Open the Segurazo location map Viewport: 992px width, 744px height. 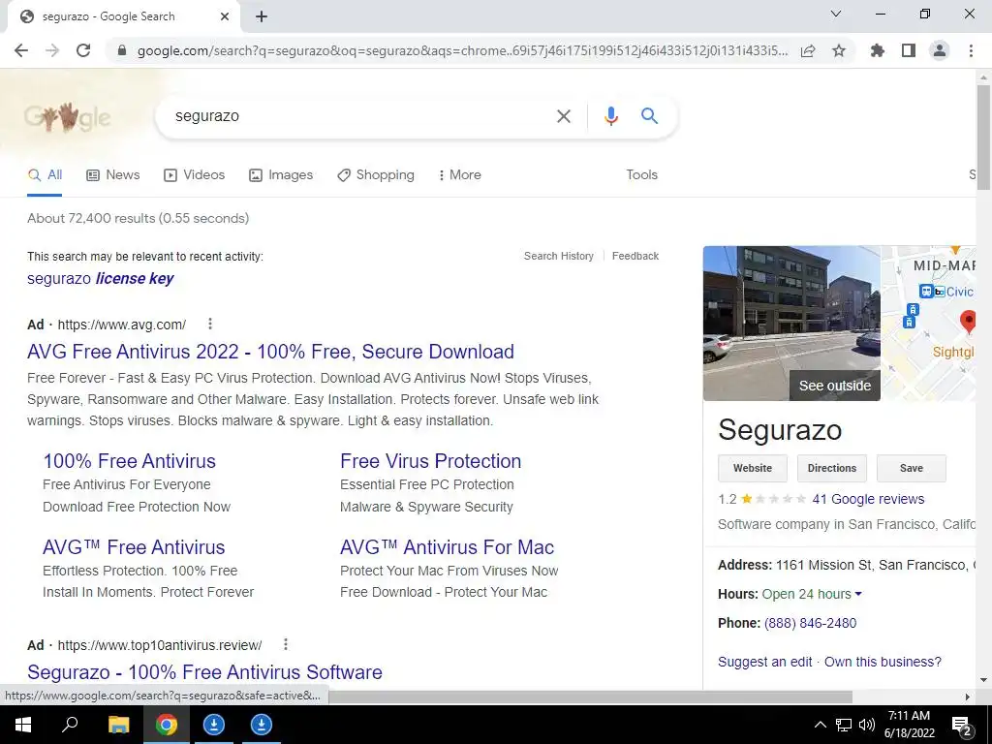pos(928,324)
